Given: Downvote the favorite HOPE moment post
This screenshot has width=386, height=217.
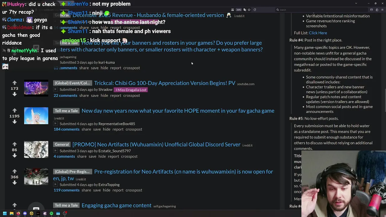Looking at the screenshot, I should pyautogui.click(x=14, y=122).
